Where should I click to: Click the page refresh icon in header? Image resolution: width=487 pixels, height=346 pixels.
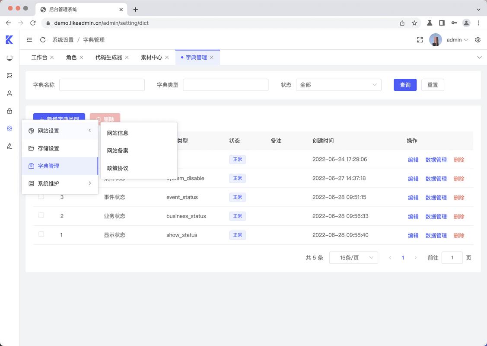[x=42, y=39]
